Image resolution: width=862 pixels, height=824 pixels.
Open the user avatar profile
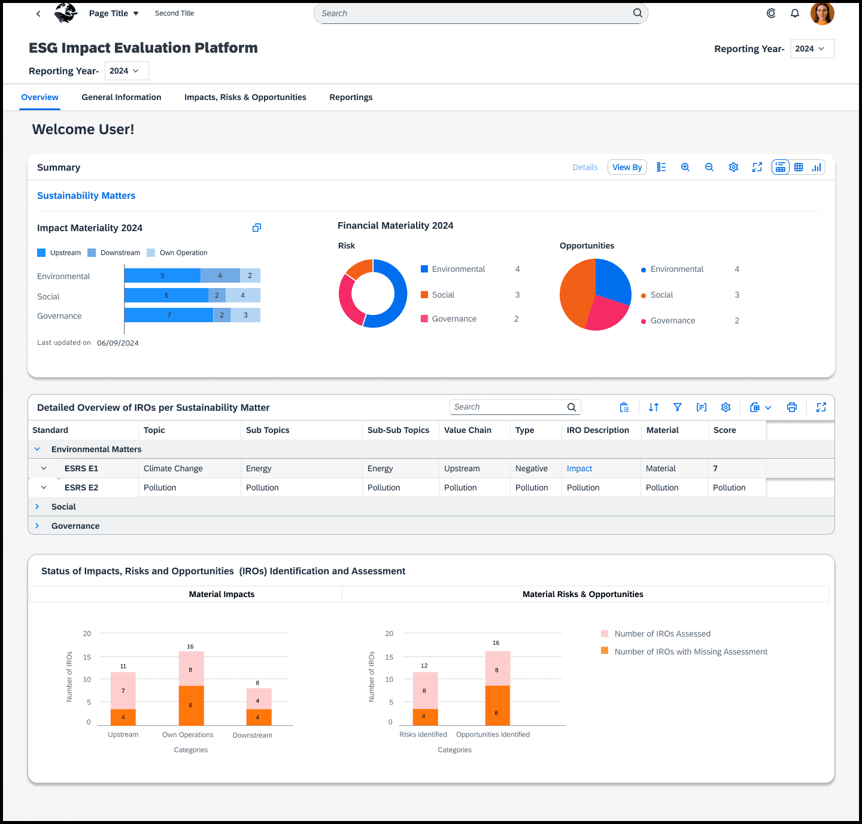point(822,13)
